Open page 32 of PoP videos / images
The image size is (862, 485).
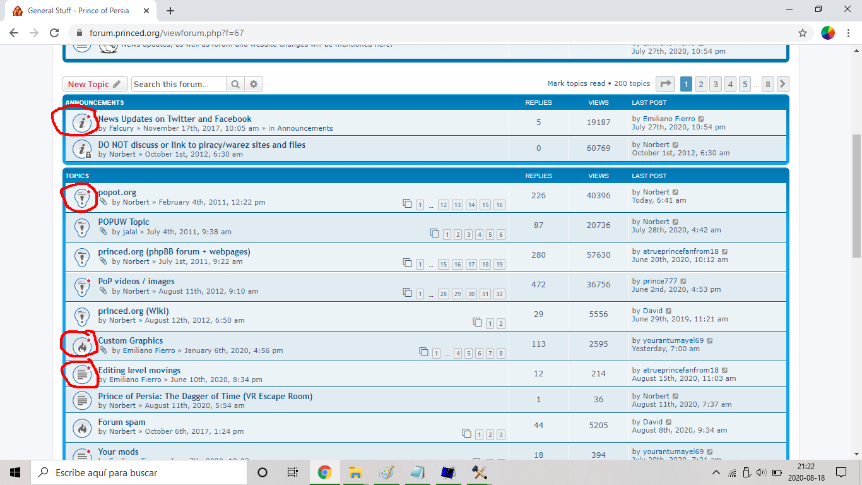tap(499, 294)
